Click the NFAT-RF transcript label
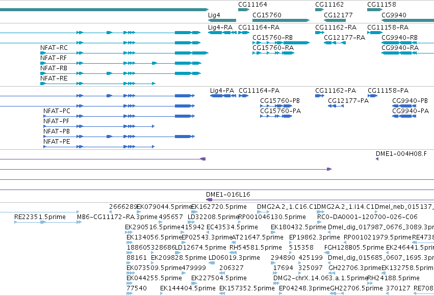Image resolution: width=434 pixels, height=296 pixels. [54, 58]
